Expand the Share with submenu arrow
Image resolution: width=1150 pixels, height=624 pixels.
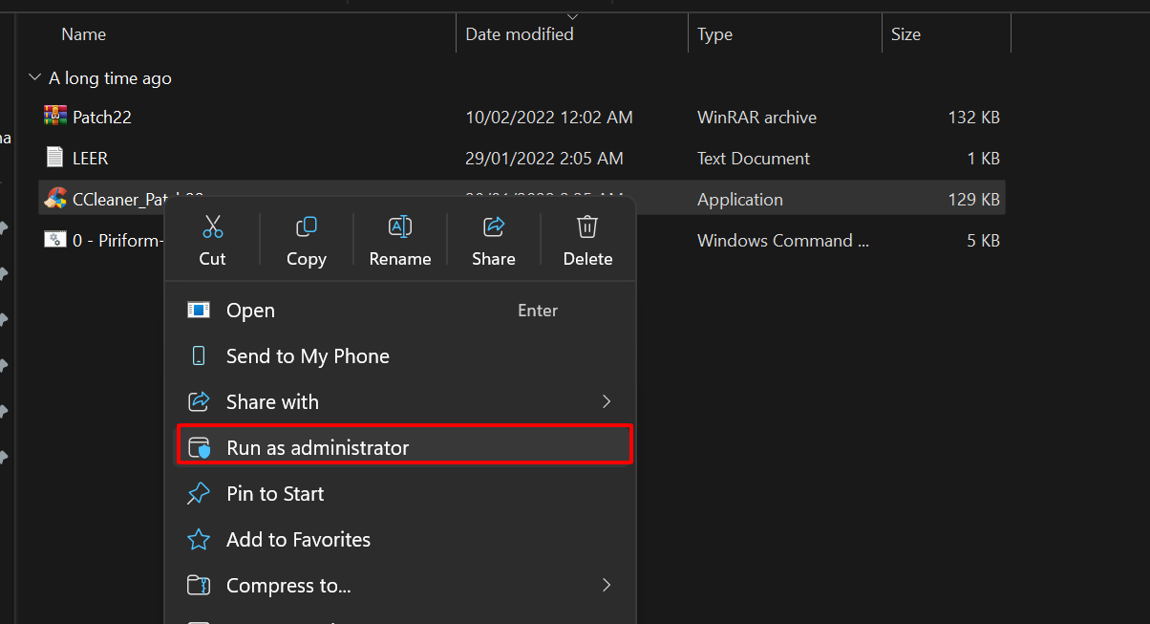pyautogui.click(x=606, y=402)
